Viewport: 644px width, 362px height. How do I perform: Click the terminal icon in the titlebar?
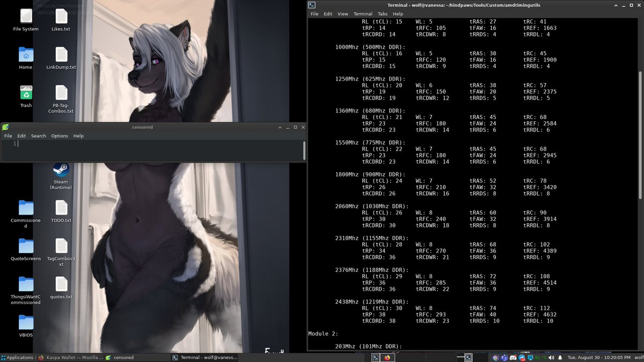pyautogui.click(x=312, y=5)
